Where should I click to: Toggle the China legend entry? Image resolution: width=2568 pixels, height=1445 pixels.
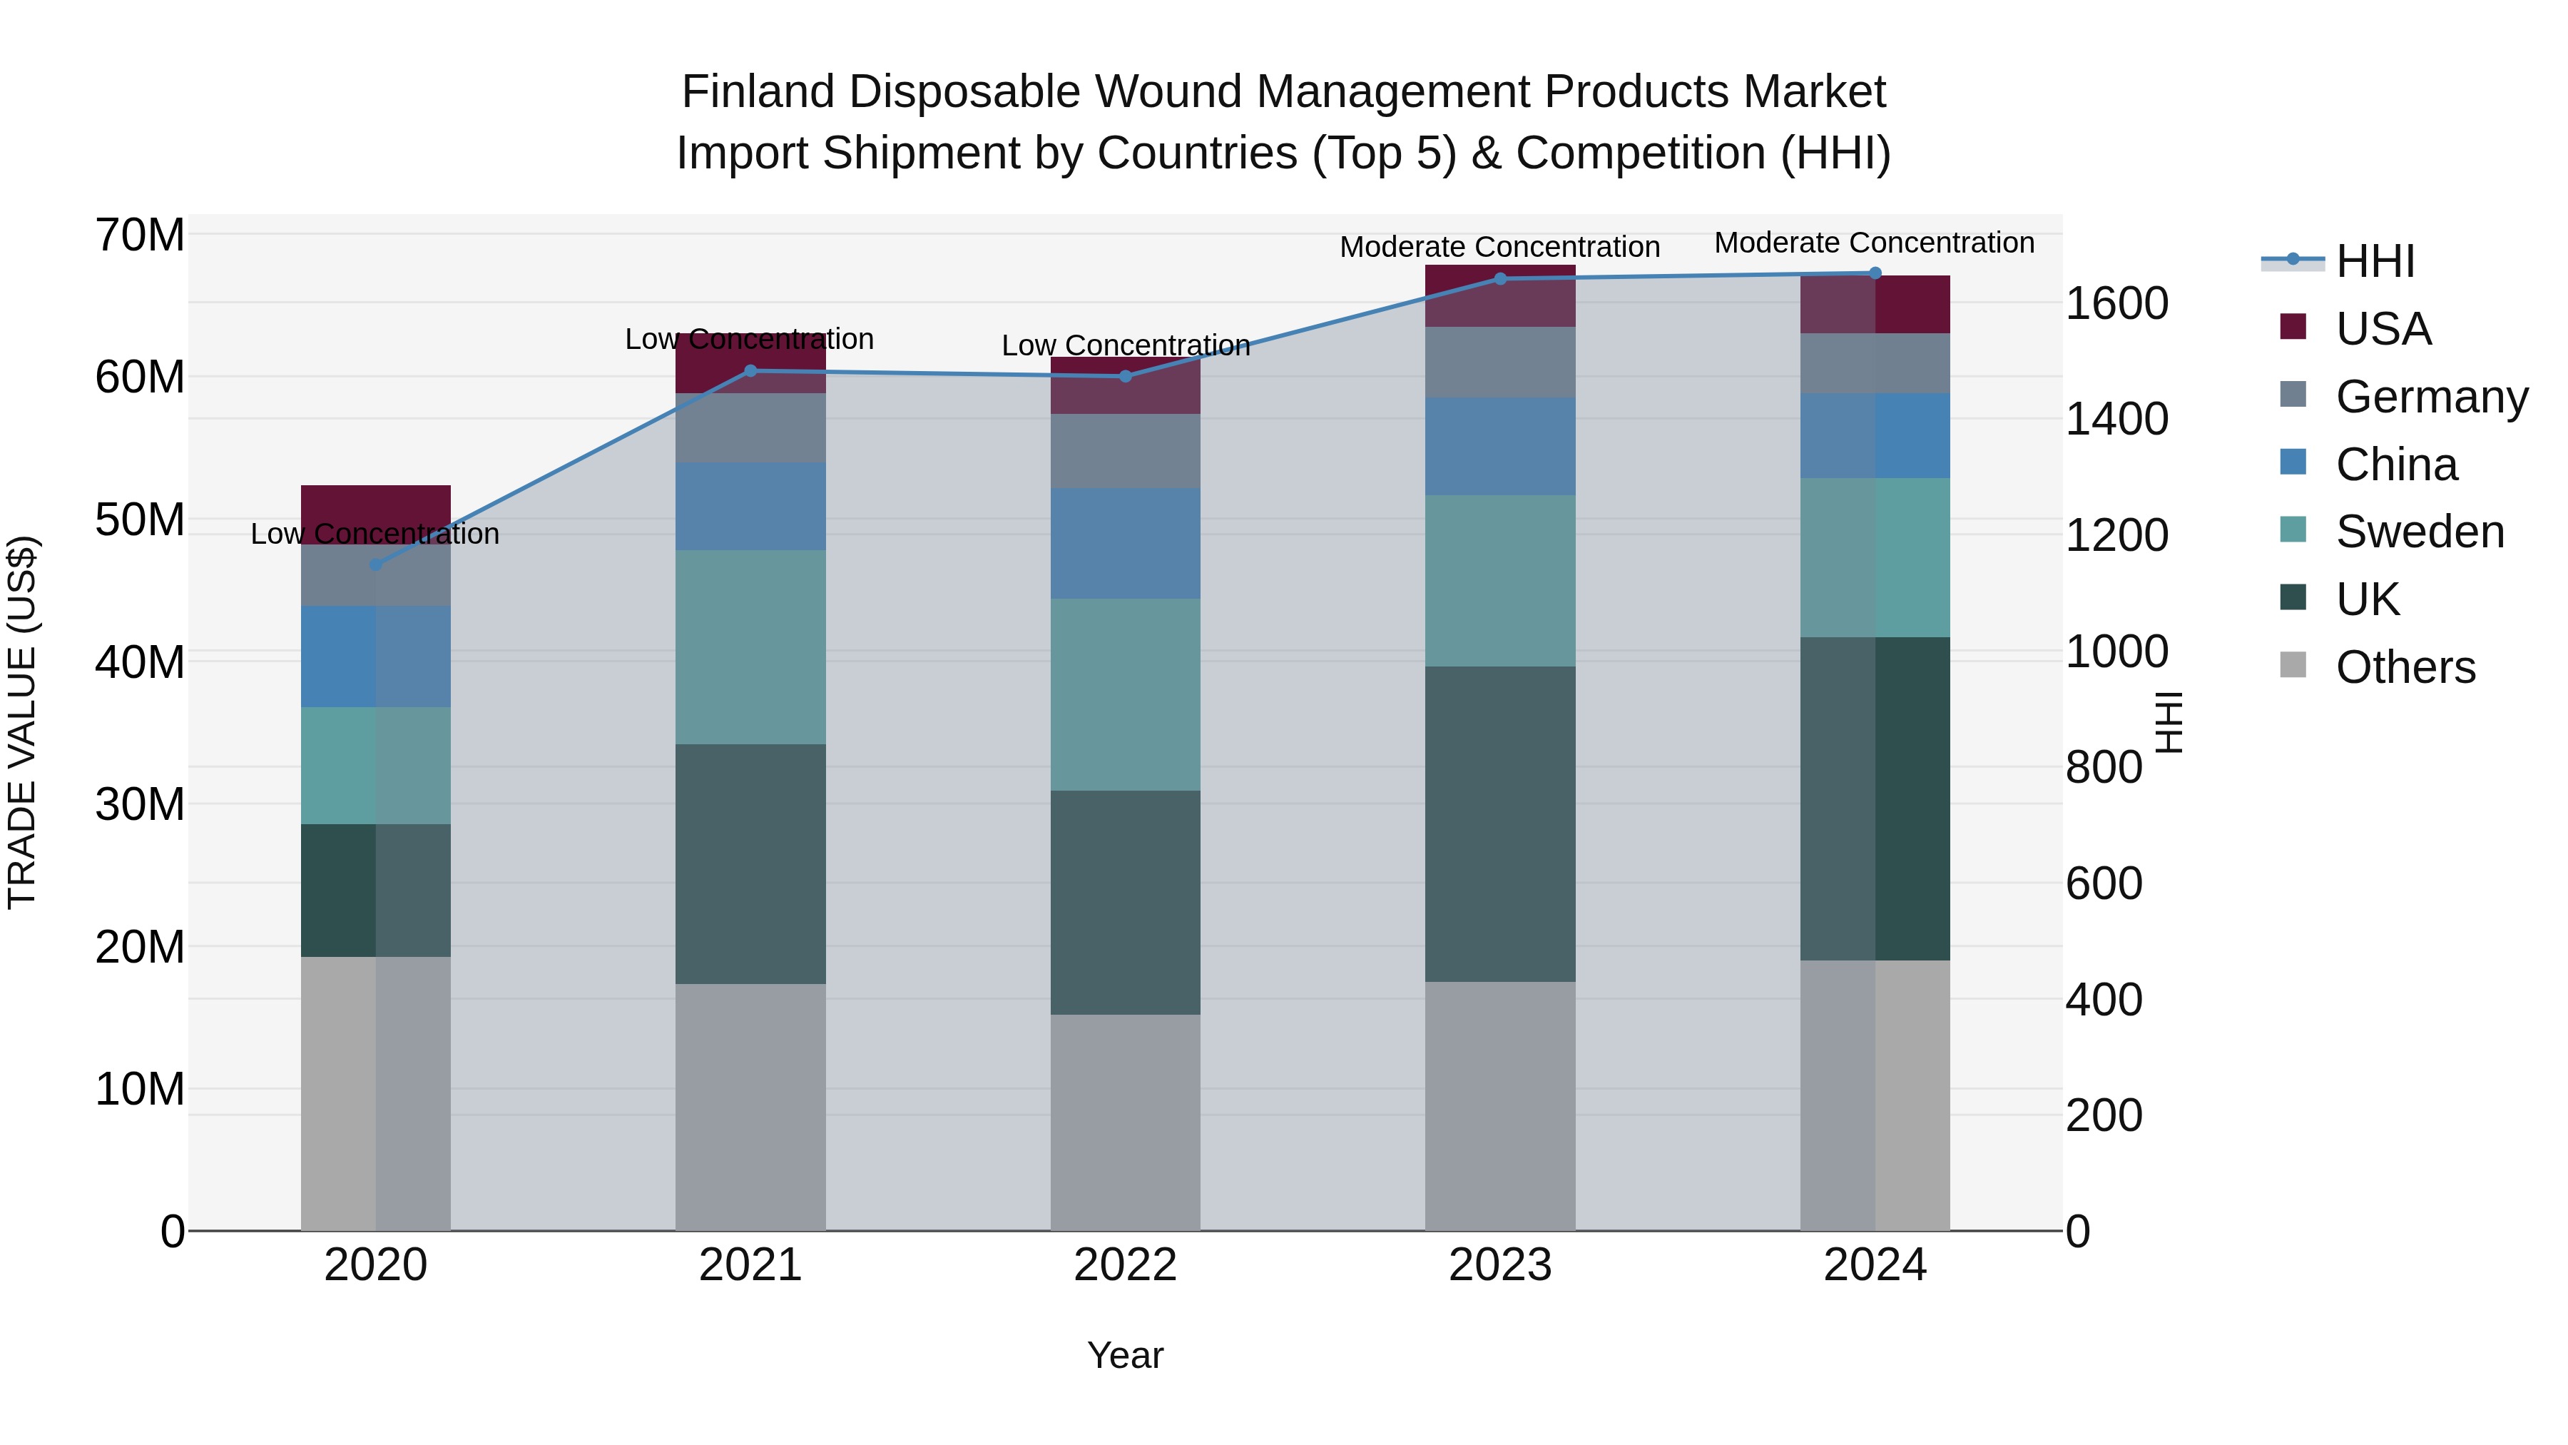[x=2368, y=465]
